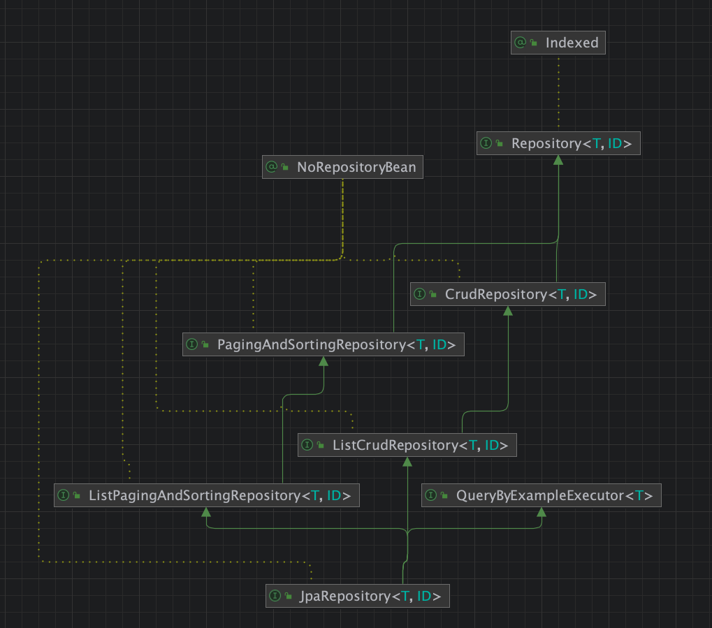
Task: Click the lock icon on CrudRepository
Action: (433, 294)
